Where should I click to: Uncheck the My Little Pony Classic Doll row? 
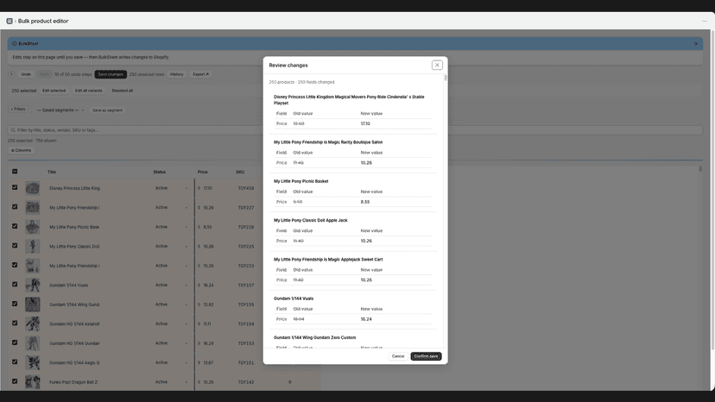[15, 246]
